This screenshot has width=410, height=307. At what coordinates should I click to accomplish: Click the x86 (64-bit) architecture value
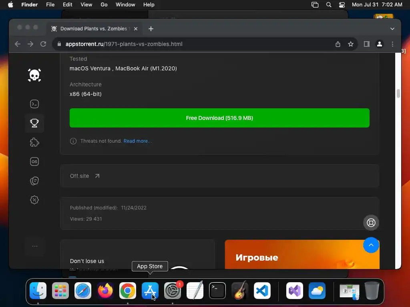coord(86,94)
